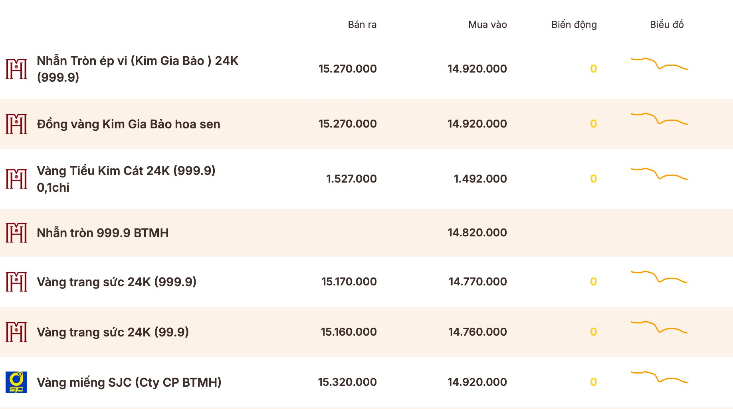Click the BTMH logo beside Nhẫn Tròn ép vỉ
Viewport: 733px width, 409px height.
pyautogui.click(x=16, y=69)
